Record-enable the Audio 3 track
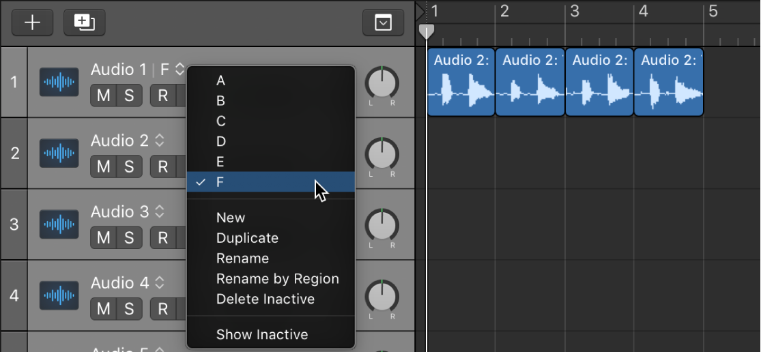761x352 pixels. (163, 237)
